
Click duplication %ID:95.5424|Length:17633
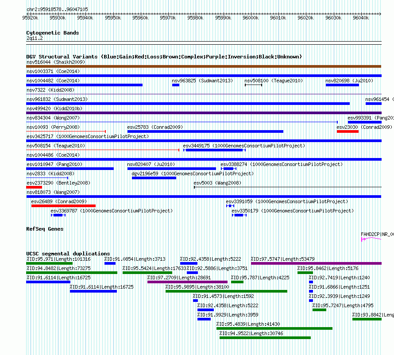(x=155, y=268)
